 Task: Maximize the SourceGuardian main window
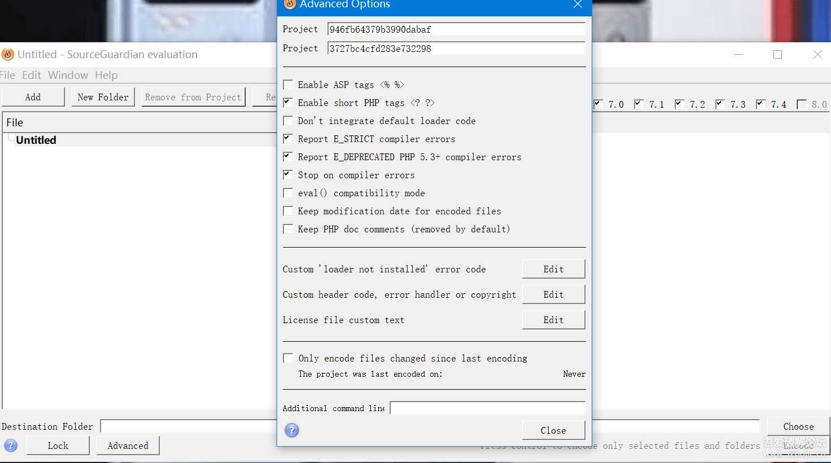tap(778, 54)
